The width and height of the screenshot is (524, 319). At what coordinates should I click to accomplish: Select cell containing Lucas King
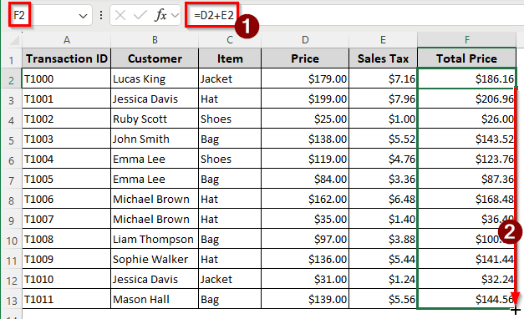[155, 78]
